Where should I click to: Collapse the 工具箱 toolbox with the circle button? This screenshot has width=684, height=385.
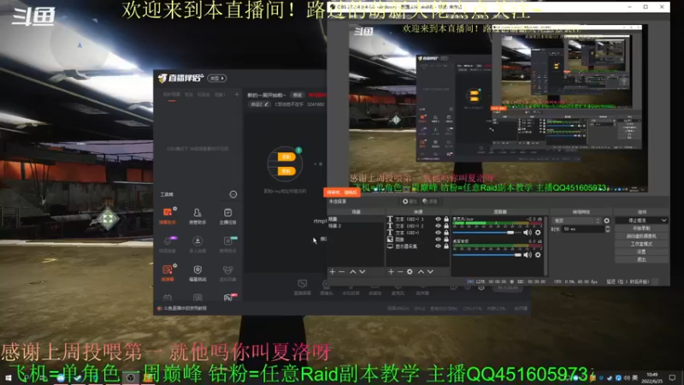pyautogui.click(x=233, y=194)
